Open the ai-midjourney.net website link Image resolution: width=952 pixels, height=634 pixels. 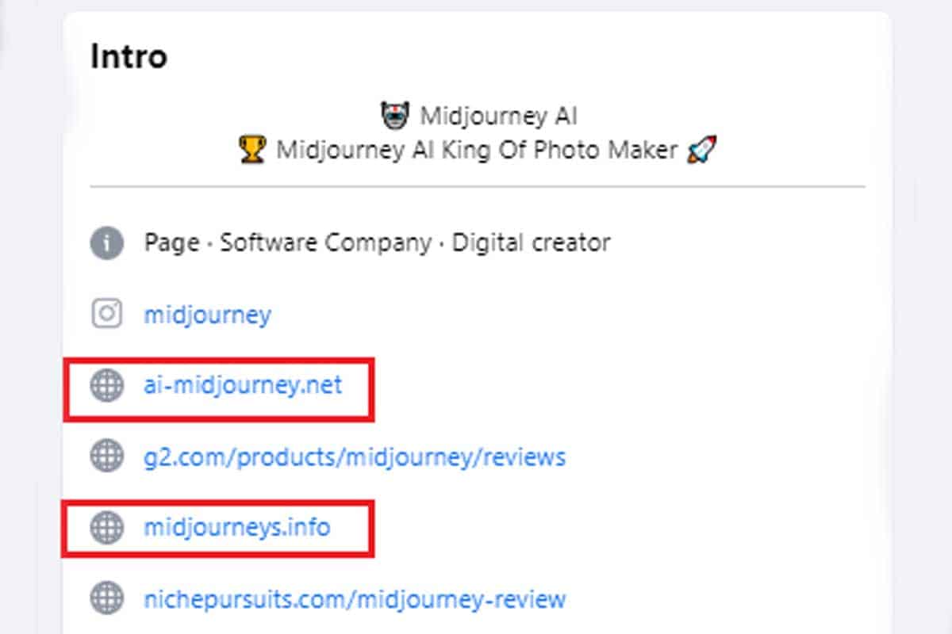pos(243,386)
